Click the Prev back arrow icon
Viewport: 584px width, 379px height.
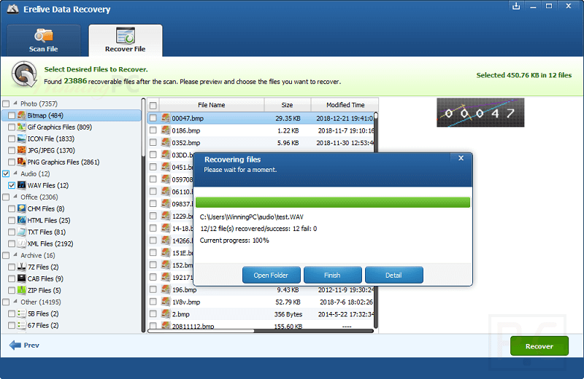[15, 345]
